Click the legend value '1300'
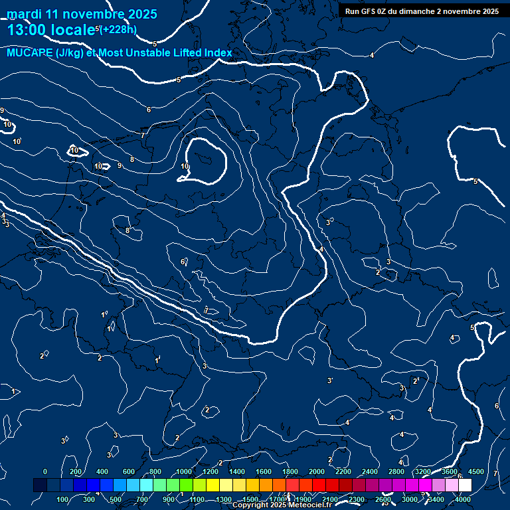Image resolution: width=510 pixels, height=510 pixels. [x=224, y=499]
